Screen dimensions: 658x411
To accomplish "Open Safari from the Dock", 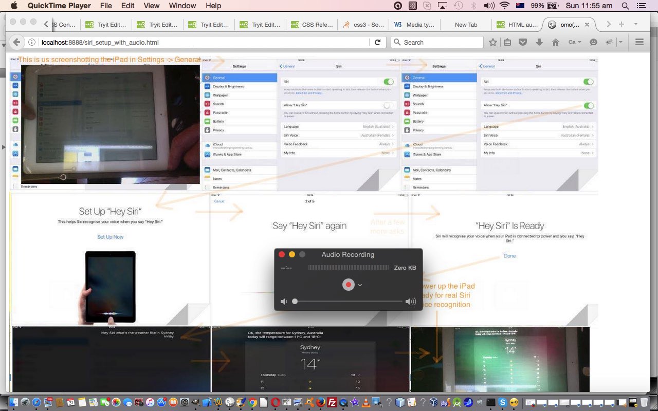I will [x=36, y=403].
